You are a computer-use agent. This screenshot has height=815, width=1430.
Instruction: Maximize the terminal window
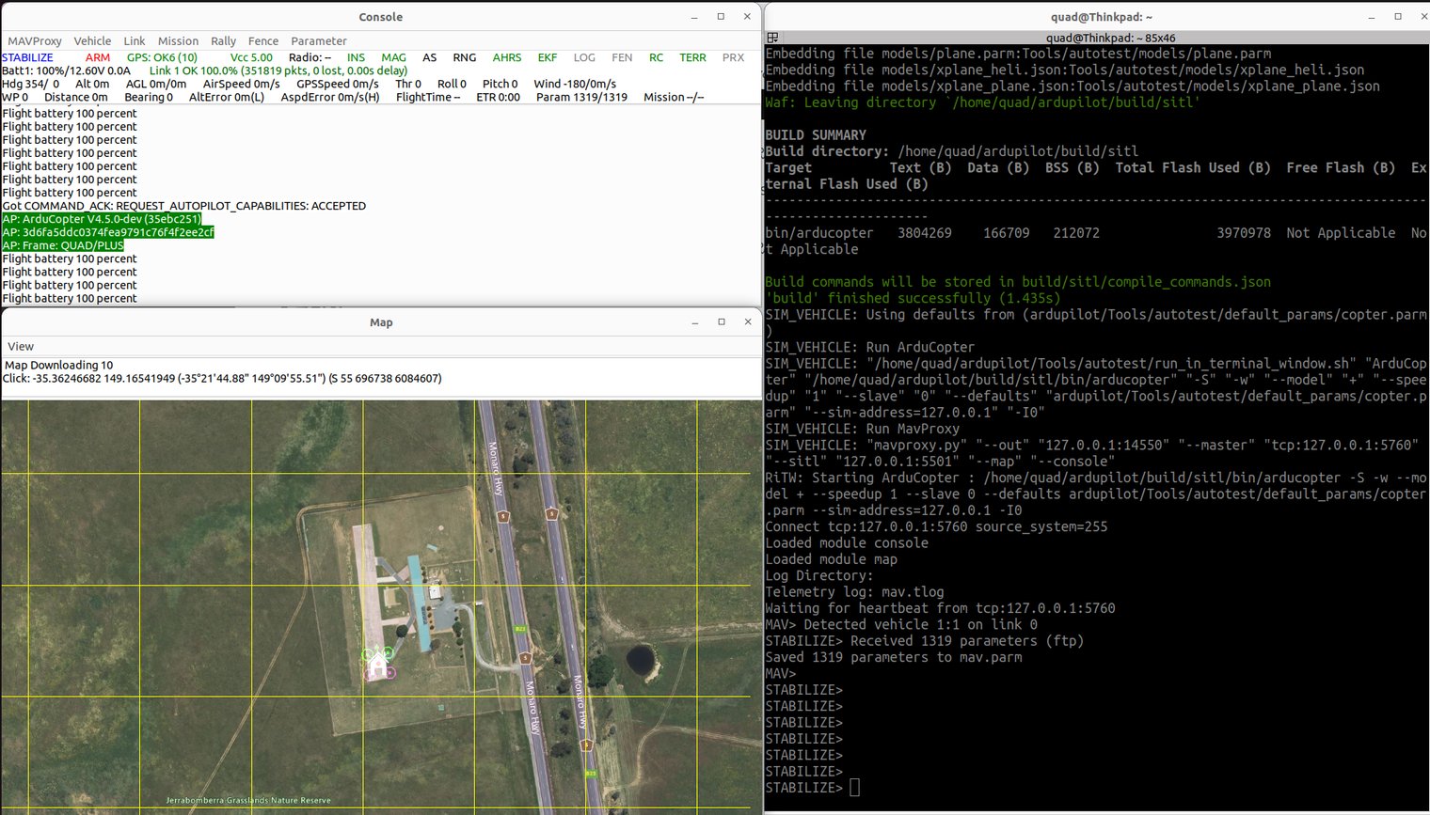[x=1398, y=17]
